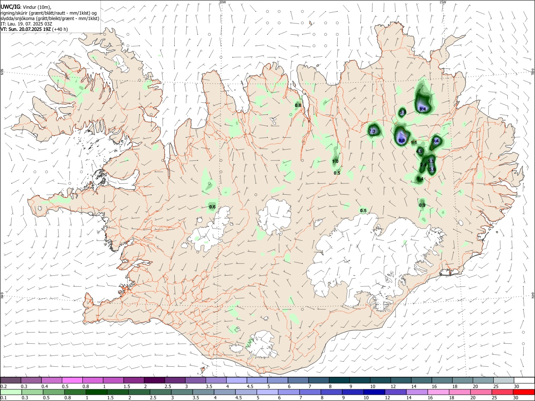This screenshot has width=535, height=401.
Task: Click the UWC/IG Vindur (10m) title text
Action: pos(25,7)
